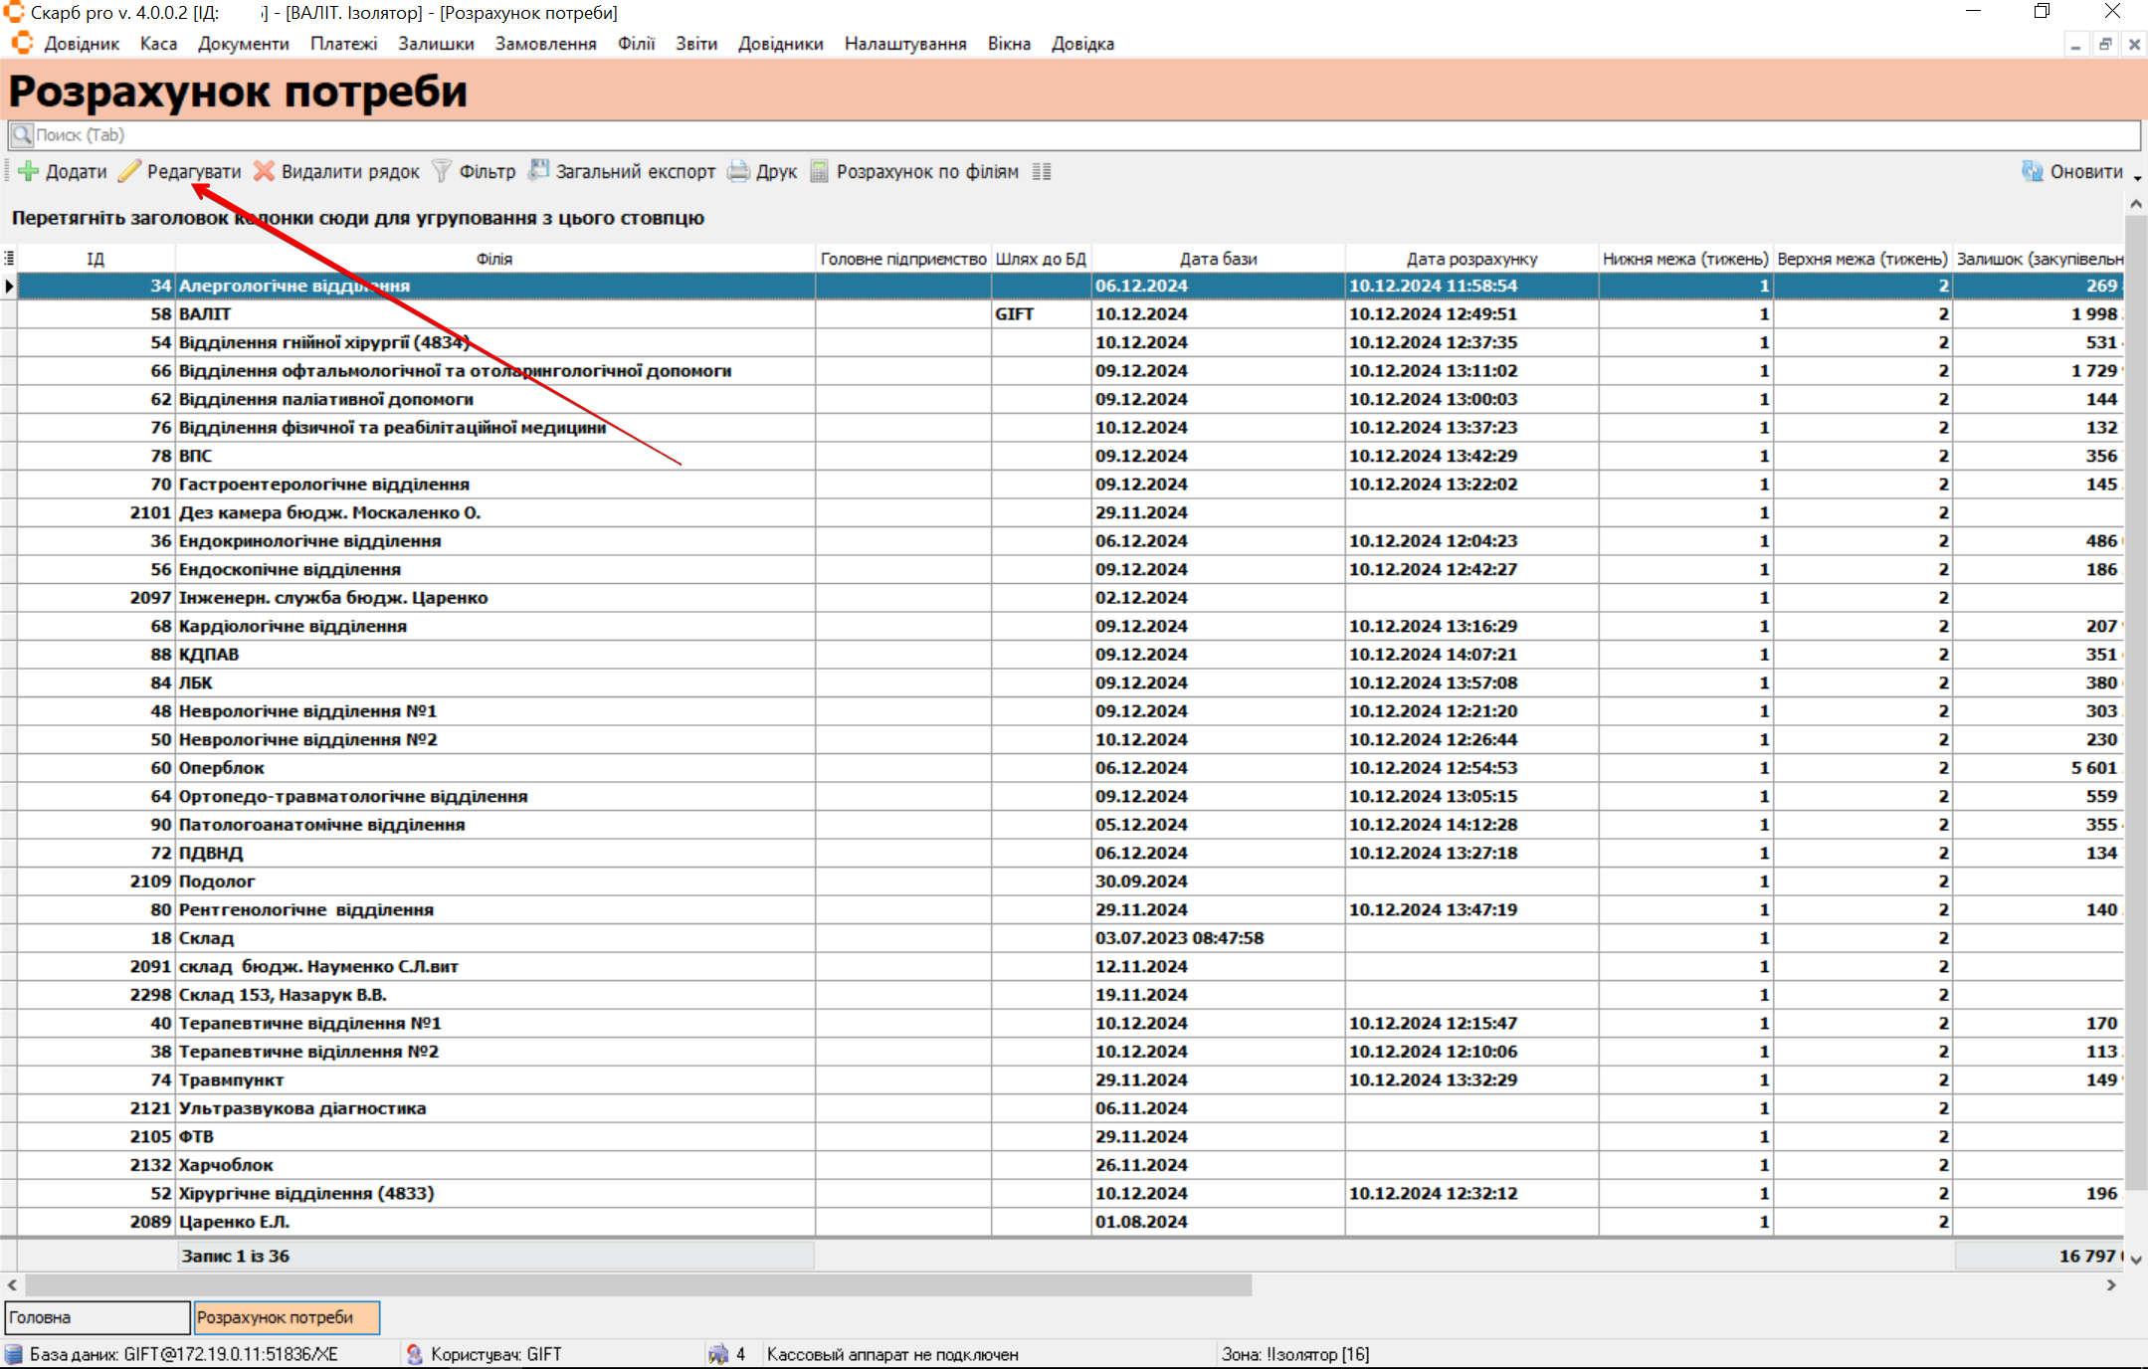Click the General export icon
This screenshot has height=1369, width=2148.
538,171
